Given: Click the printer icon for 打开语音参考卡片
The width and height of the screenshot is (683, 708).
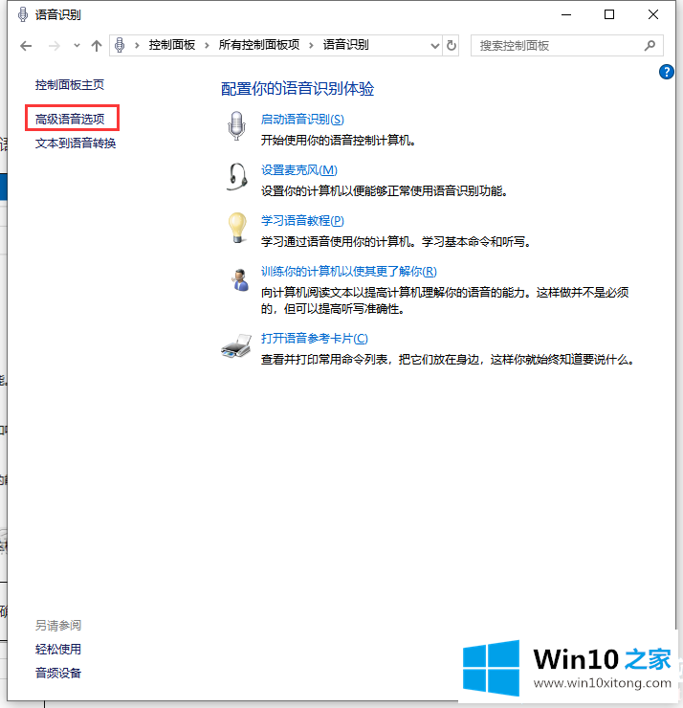Looking at the screenshot, I should [236, 346].
